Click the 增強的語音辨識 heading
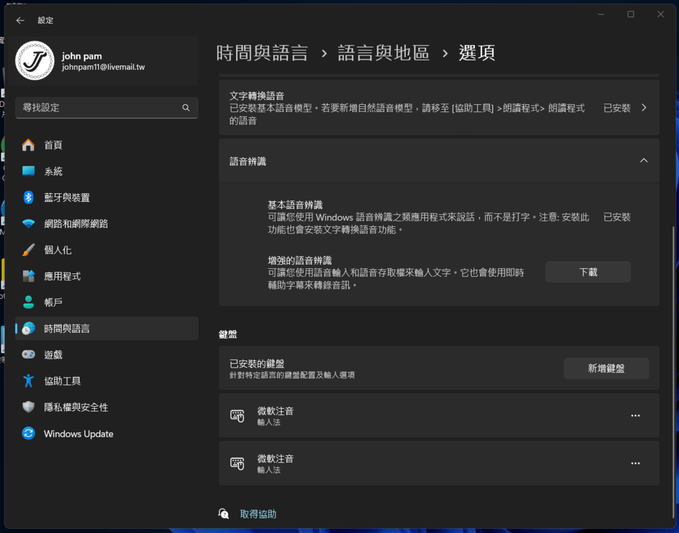Screen dimensions: 679x533 [x=300, y=260]
